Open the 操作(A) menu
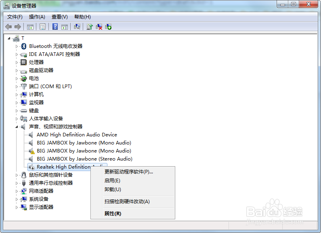321x233 pixels. (x=37, y=17)
